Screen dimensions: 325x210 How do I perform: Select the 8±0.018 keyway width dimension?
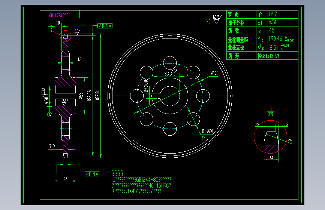click(x=146, y=85)
